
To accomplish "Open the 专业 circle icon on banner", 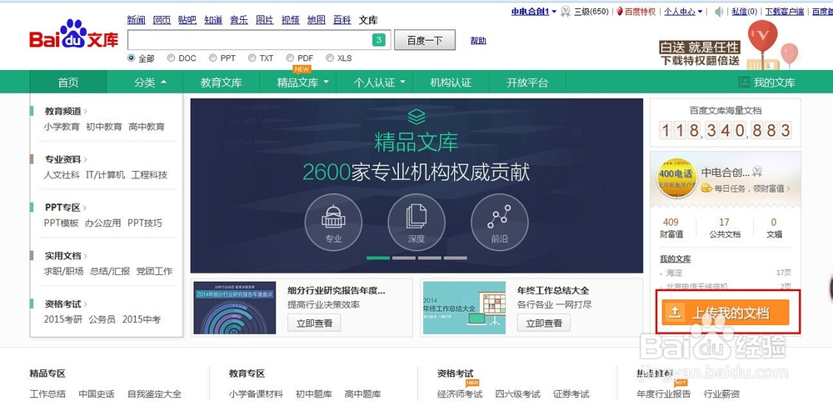I will [333, 223].
